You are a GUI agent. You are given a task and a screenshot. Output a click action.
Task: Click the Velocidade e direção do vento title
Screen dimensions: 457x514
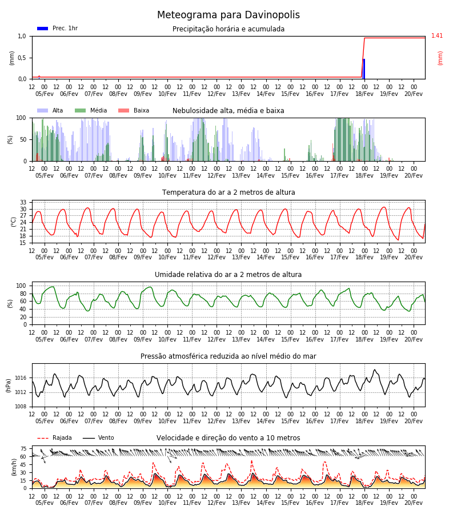click(228, 438)
